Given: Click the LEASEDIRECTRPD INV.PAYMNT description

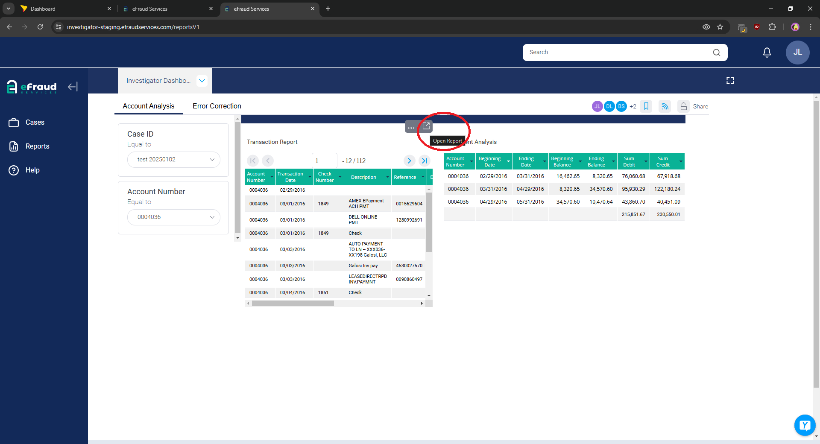Looking at the screenshot, I should 368,279.
